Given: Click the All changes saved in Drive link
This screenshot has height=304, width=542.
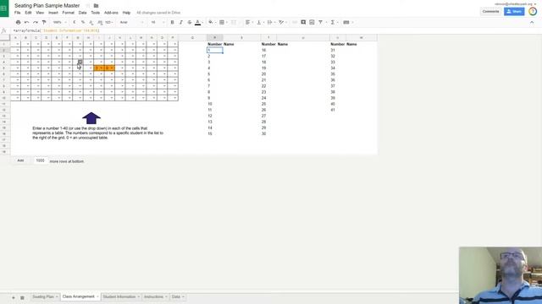Looking at the screenshot, I should [158, 13].
